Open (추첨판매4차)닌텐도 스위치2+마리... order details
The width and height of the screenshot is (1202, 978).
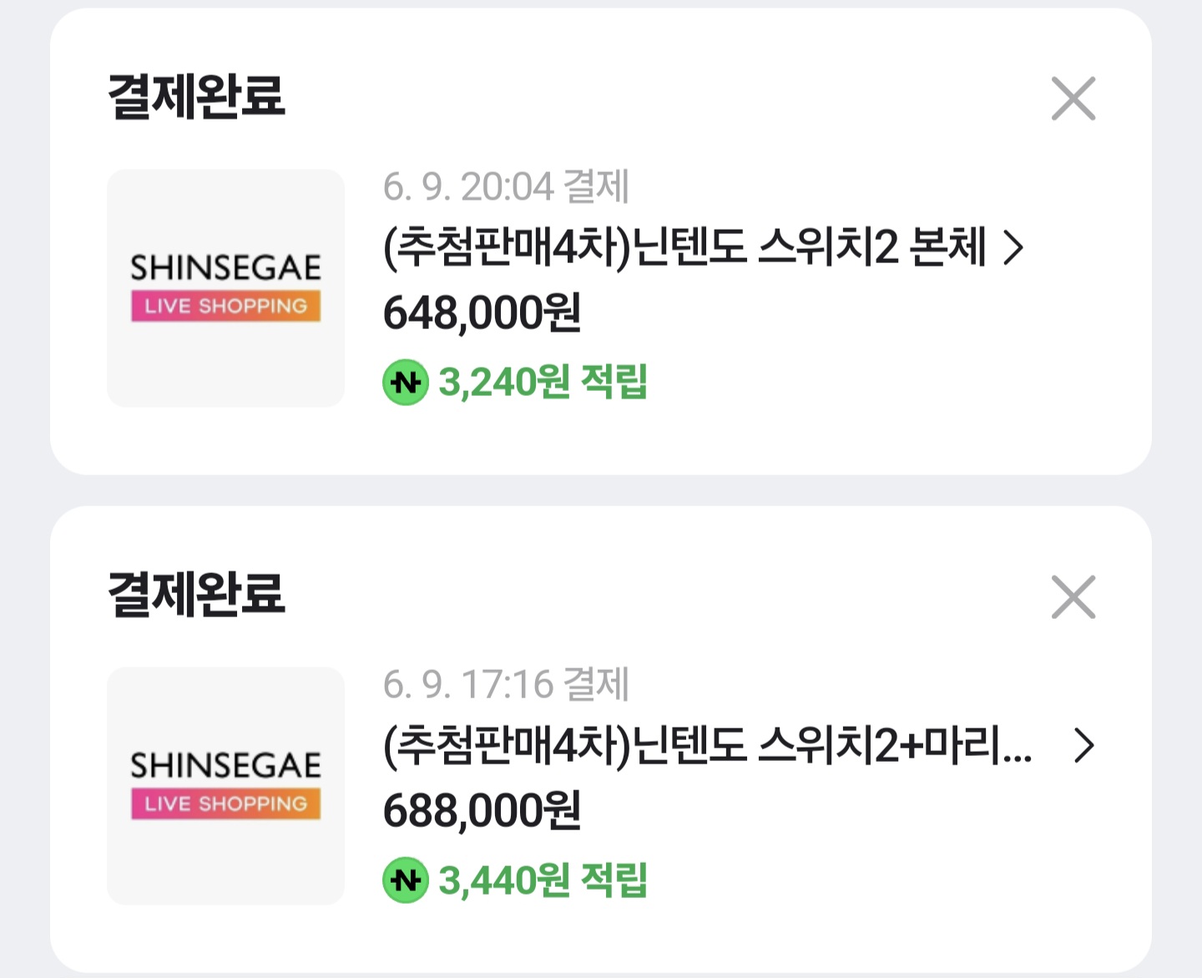708,745
